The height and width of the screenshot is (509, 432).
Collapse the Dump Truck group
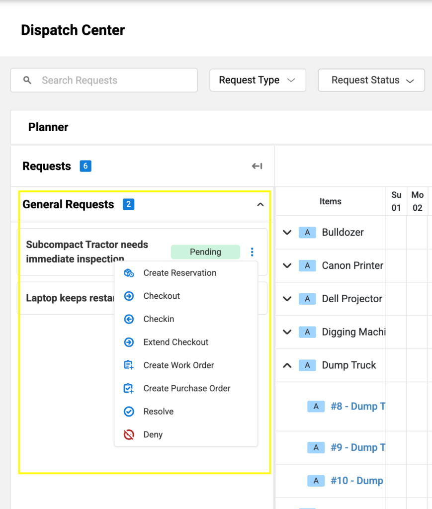[x=287, y=365]
